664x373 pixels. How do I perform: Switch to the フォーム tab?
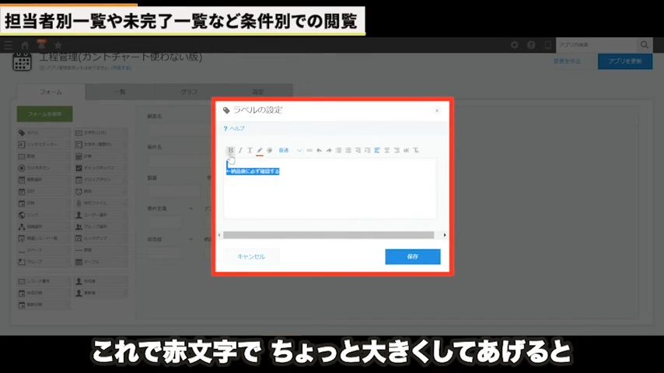pos(51,92)
